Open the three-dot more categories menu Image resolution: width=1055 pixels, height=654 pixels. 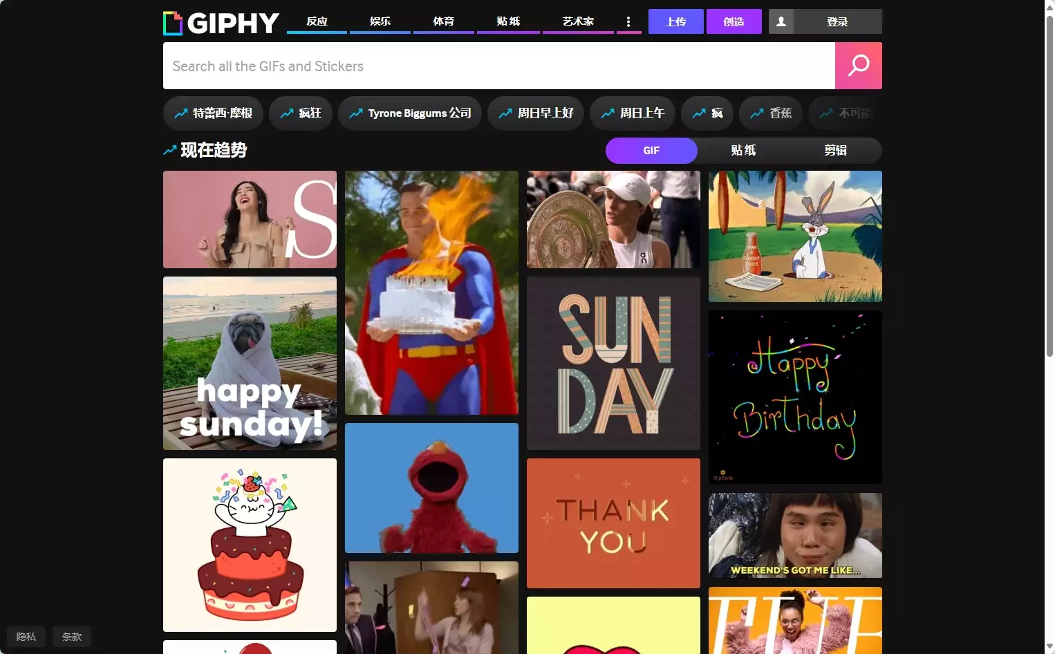pyautogui.click(x=628, y=21)
